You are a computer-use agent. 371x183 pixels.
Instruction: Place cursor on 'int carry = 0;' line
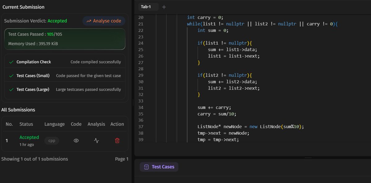pos(205,17)
